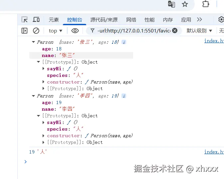
Task: Click the 19 '人' console output line
Action: pos(38,152)
